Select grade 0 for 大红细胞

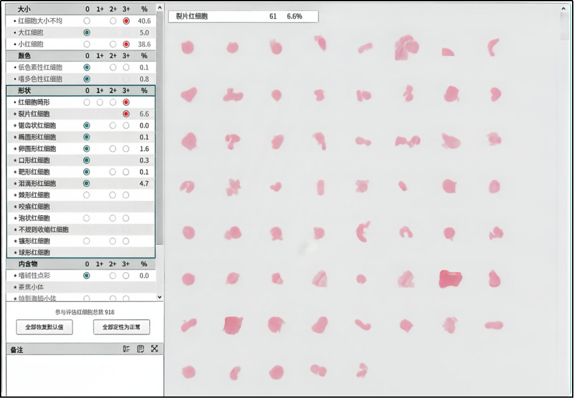point(87,33)
